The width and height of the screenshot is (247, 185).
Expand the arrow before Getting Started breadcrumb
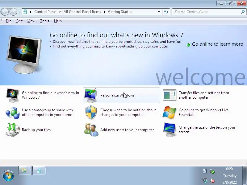[x=104, y=12]
